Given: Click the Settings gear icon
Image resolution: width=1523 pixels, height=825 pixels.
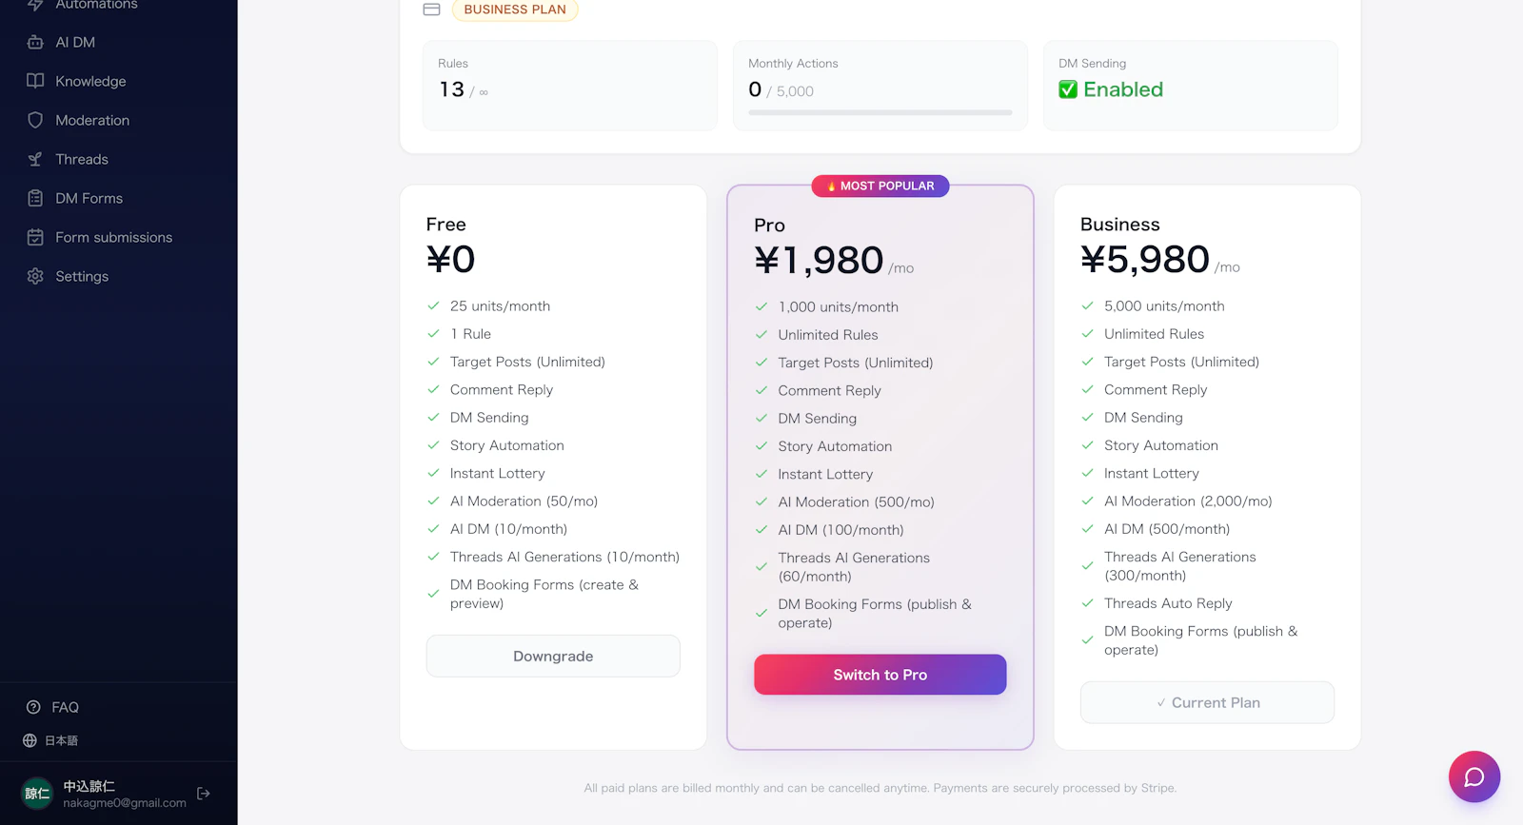Looking at the screenshot, I should click(x=35, y=276).
